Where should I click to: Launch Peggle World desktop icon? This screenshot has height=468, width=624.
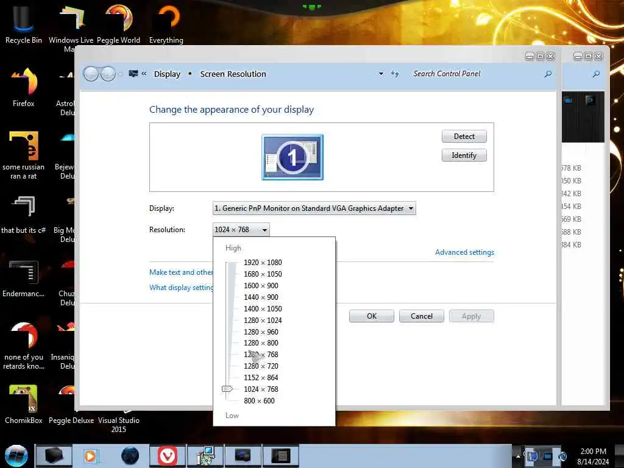tap(118, 24)
